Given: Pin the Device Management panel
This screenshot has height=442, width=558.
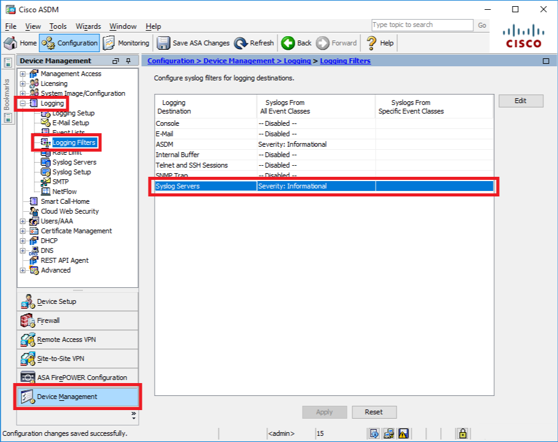Looking at the screenshot, I should [x=128, y=61].
